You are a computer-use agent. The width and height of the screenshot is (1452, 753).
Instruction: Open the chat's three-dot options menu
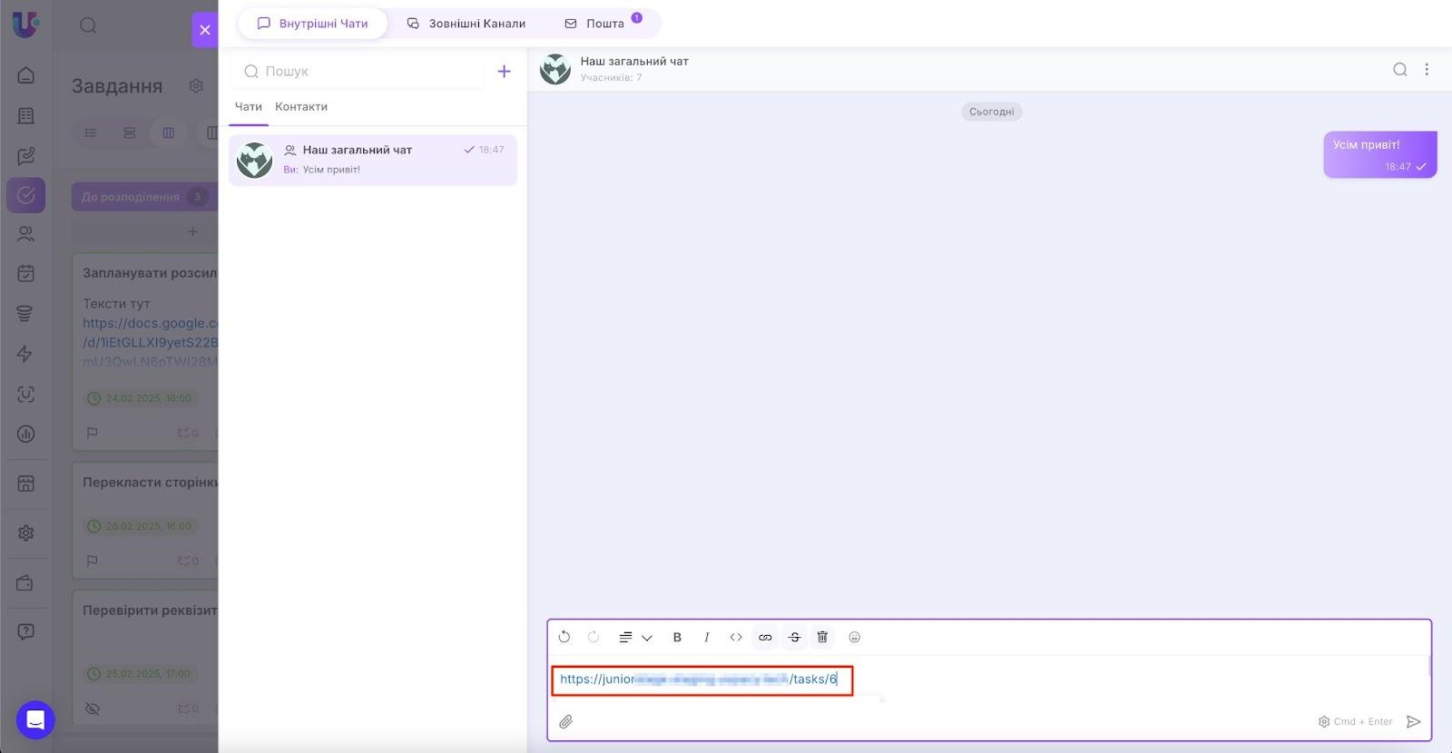click(1427, 69)
